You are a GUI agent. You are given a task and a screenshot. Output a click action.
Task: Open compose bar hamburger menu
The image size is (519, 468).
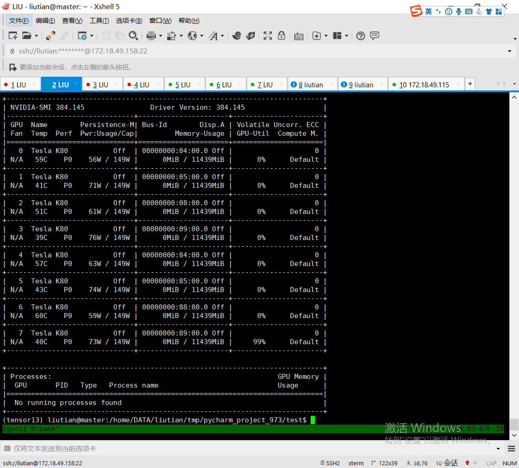pos(511,448)
